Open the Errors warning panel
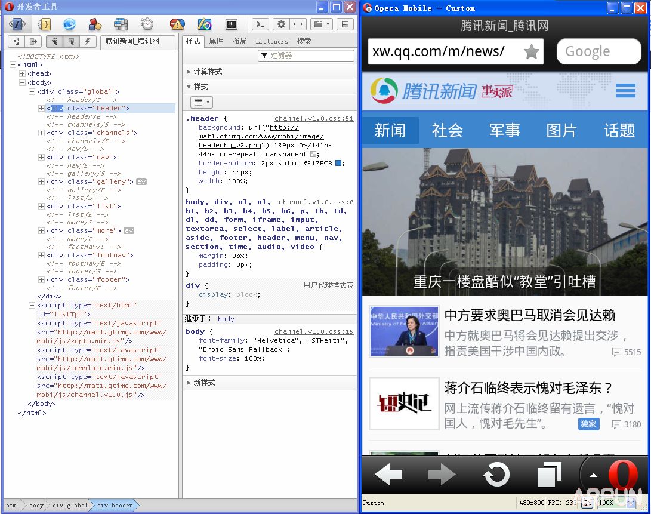This screenshot has width=651, height=514. point(177,24)
